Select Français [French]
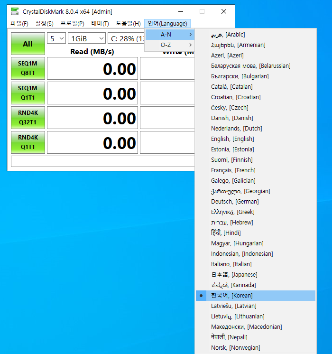The height and width of the screenshot is (354, 332). [x=256, y=170]
